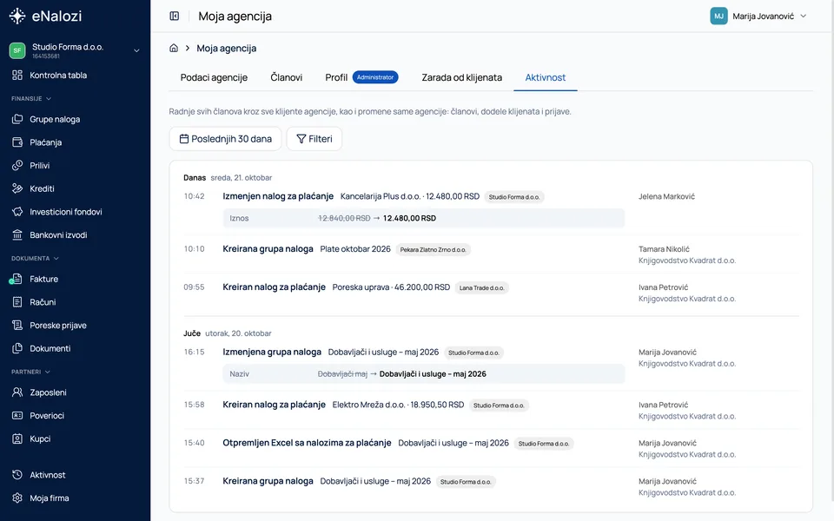Open the Fakture document icon

17,279
